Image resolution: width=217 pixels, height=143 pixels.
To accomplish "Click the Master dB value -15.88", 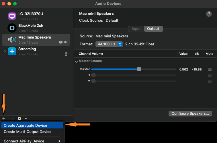I will click(x=197, y=69).
